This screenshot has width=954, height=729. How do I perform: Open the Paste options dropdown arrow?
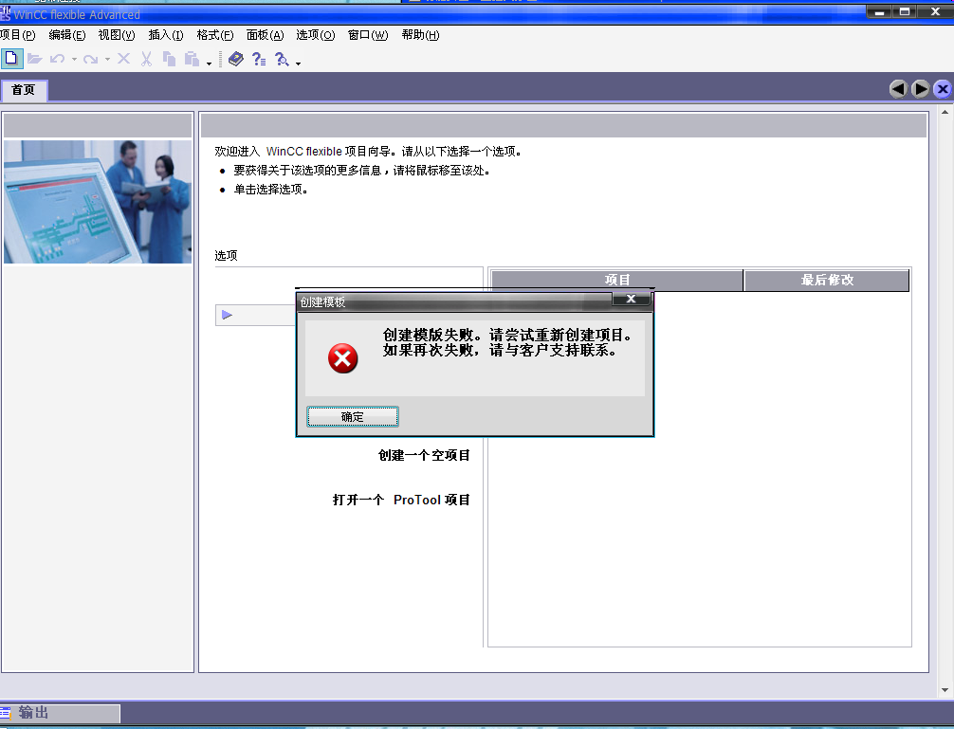[209, 63]
